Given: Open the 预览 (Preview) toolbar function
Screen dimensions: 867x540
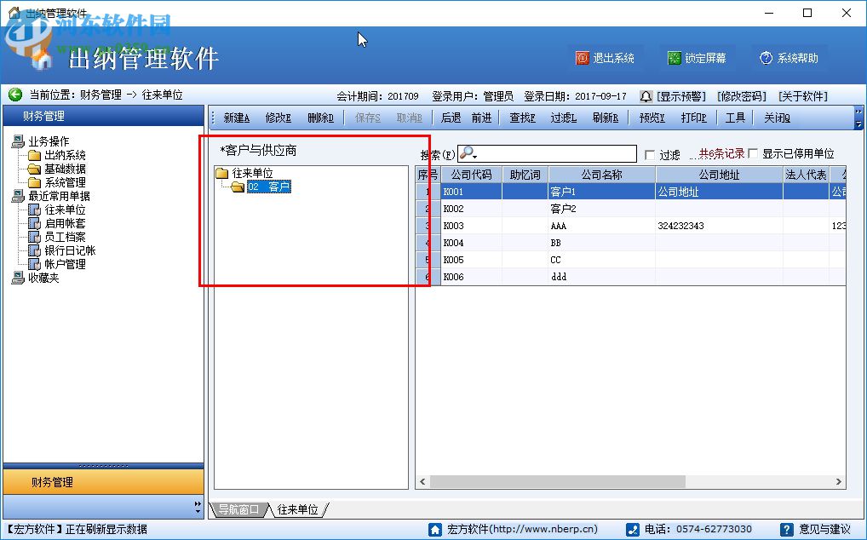Looking at the screenshot, I should pyautogui.click(x=651, y=118).
